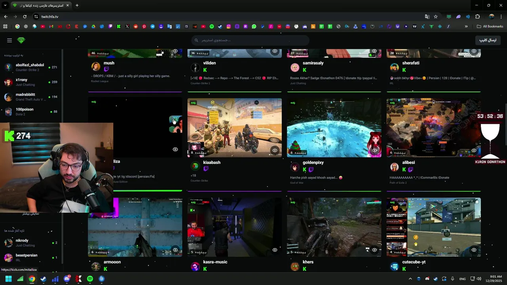
Task: Click the Kick icon under cutecube-yt
Action: (404, 269)
